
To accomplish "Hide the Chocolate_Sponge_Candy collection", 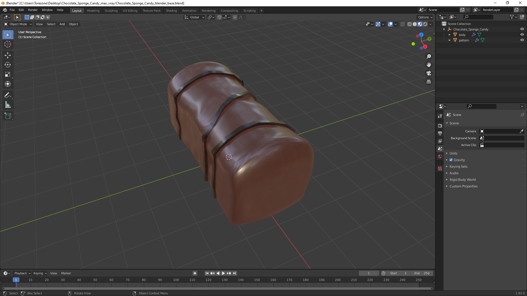I will pos(522,29).
